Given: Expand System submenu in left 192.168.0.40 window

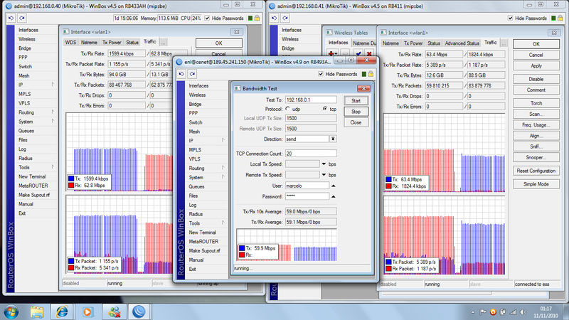Looking at the screenshot, I should click(53, 121).
